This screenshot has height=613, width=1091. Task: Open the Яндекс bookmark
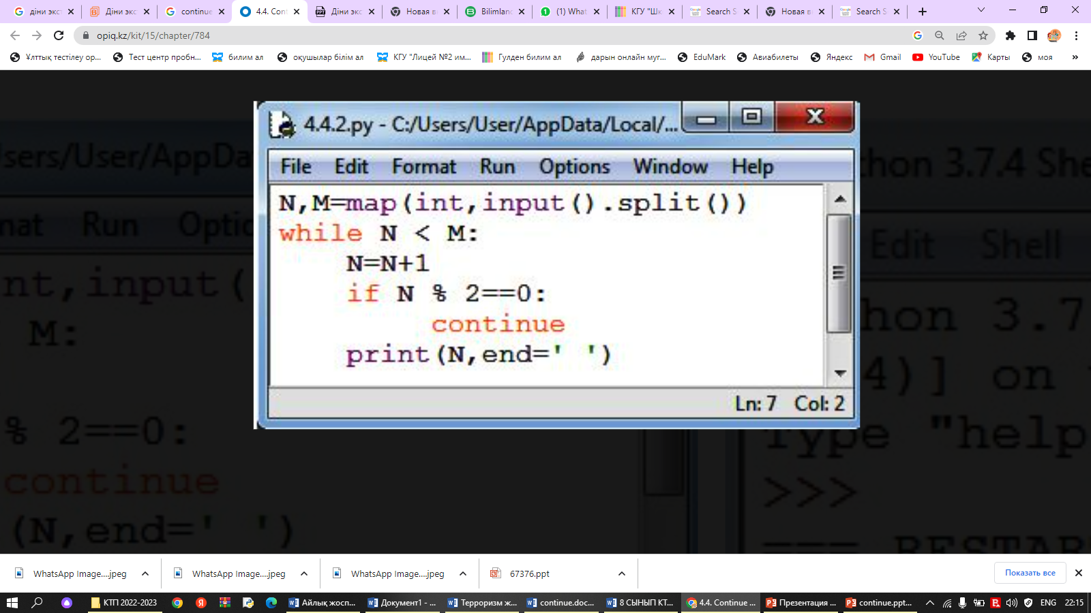click(x=831, y=57)
